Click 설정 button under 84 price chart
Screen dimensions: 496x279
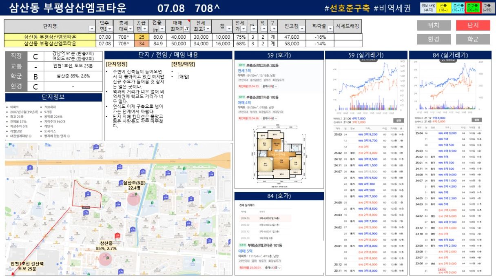click(x=476, y=120)
